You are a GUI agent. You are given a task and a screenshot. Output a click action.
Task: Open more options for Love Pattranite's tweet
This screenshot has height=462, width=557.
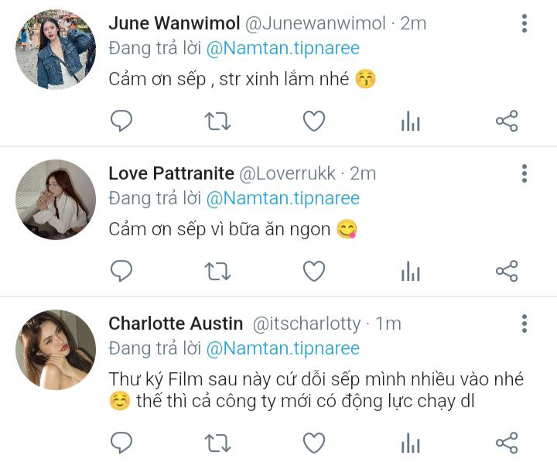pyautogui.click(x=525, y=173)
